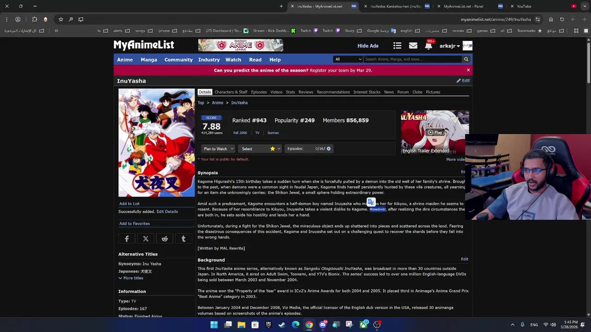Viewport: 591px width, 332px height.
Task: Open Discord from the taskbar
Action: click(x=323, y=325)
